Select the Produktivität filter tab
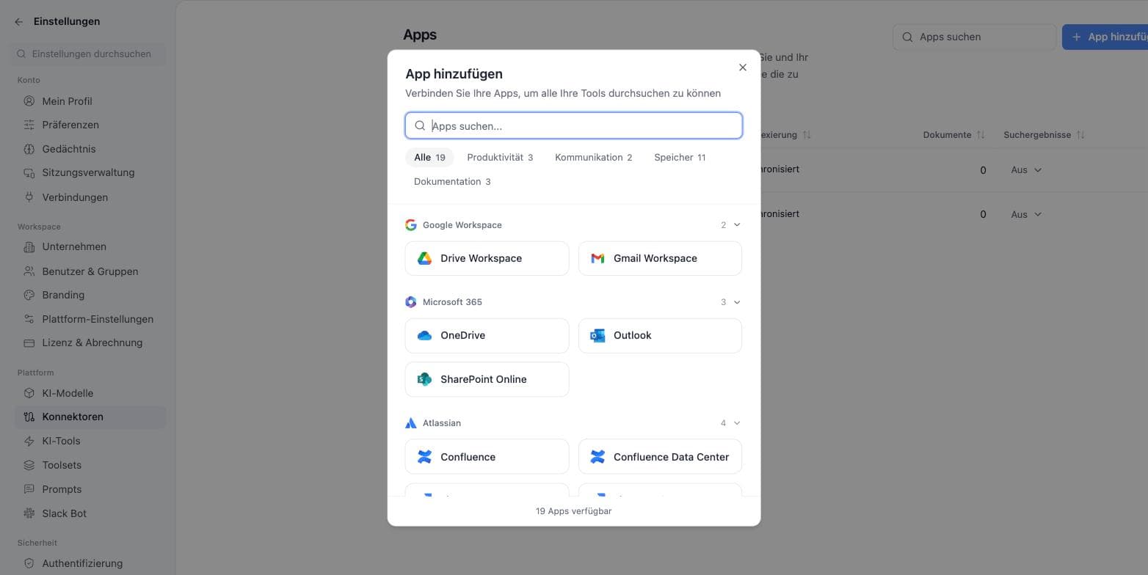This screenshot has height=575, width=1148. click(500, 157)
